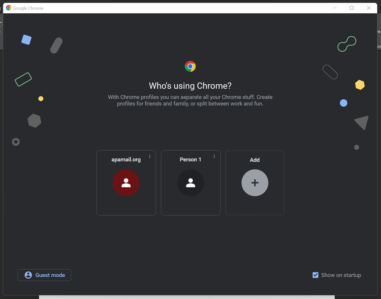This screenshot has width=381, height=299.
Task: Click the Guest mode person icon
Action: [x=28, y=275]
